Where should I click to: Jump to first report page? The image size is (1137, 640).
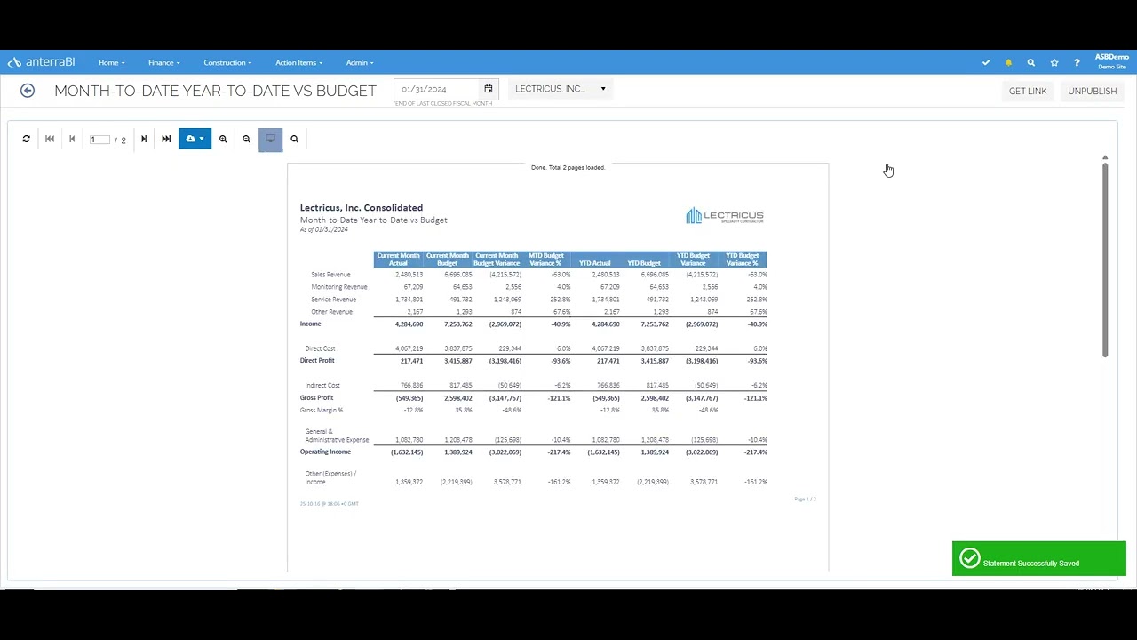pos(50,139)
